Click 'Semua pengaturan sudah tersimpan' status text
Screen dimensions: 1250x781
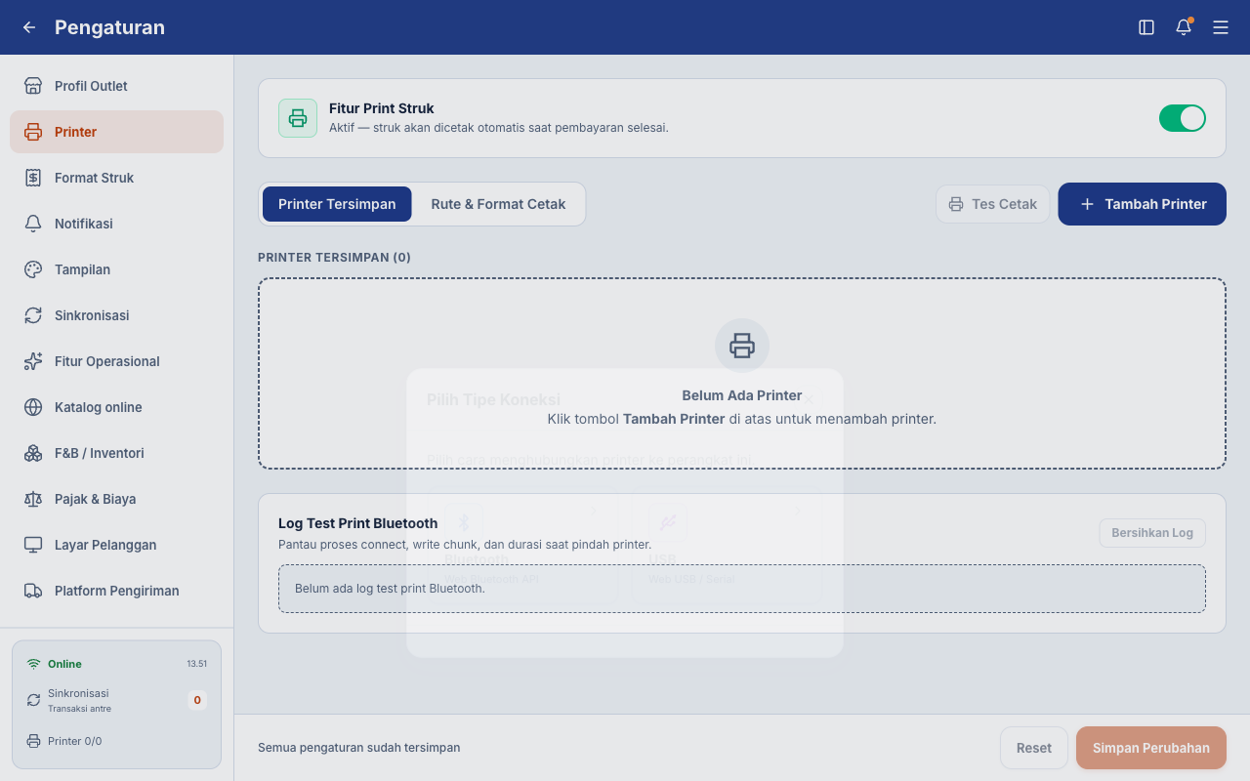coord(358,748)
